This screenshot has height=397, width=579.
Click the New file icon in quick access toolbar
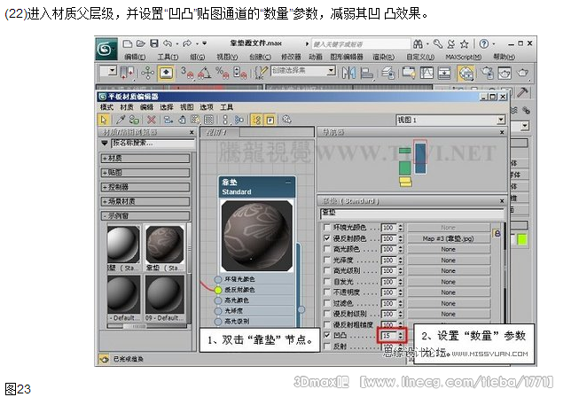[128, 44]
